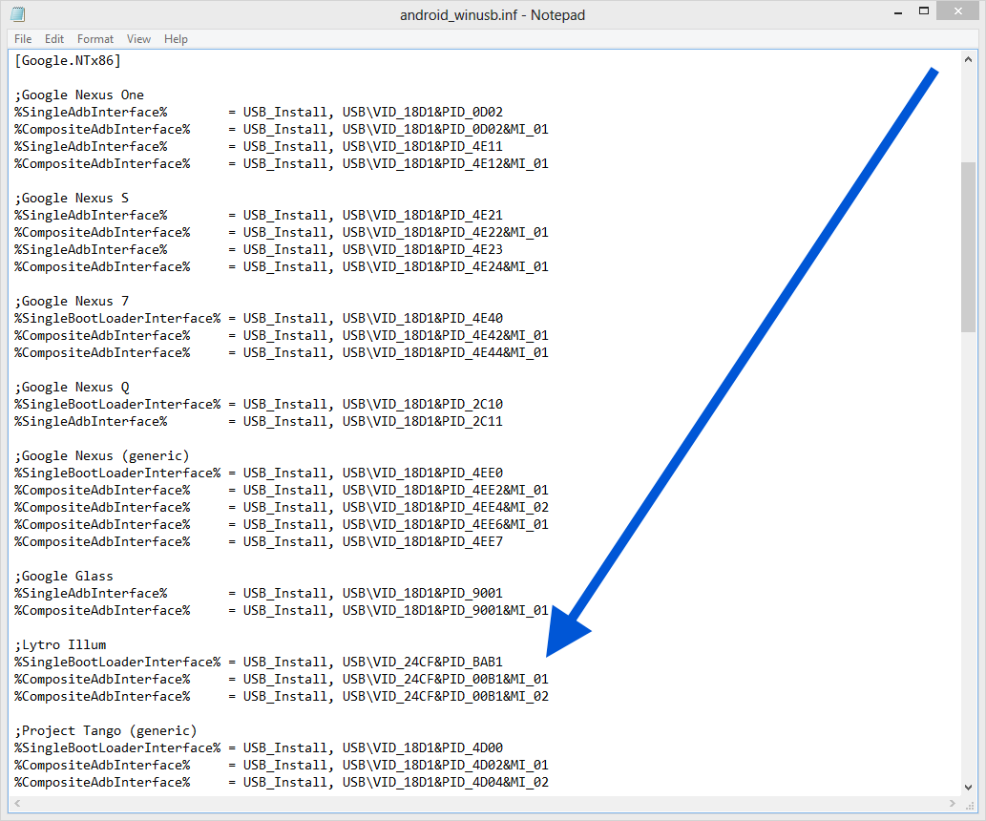Open the File menu
Viewport: 986px width, 821px height.
[x=23, y=39]
